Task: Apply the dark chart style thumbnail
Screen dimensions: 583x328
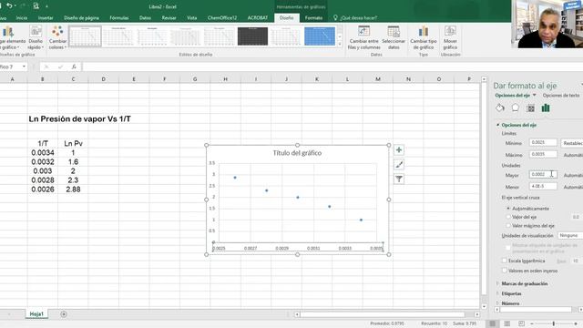Action: click(252, 36)
